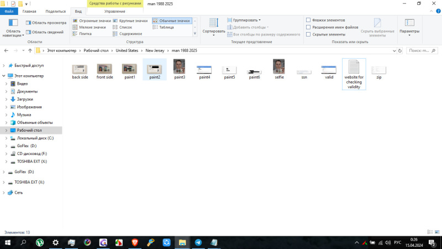
Task: Open the Параметры folder options
Action: coord(409,25)
